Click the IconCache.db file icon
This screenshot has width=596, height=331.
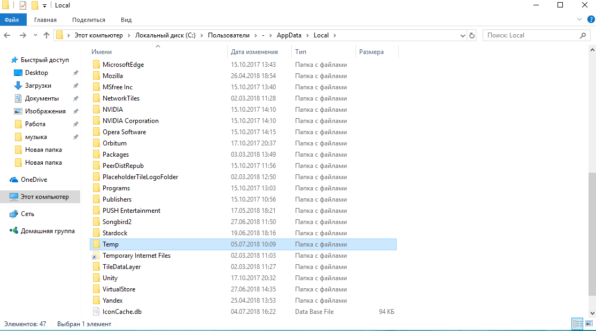point(96,312)
